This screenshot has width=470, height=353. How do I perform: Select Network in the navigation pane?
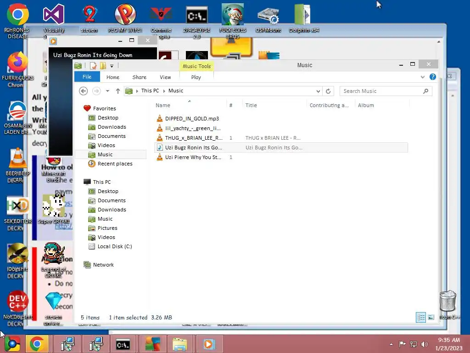click(x=103, y=265)
